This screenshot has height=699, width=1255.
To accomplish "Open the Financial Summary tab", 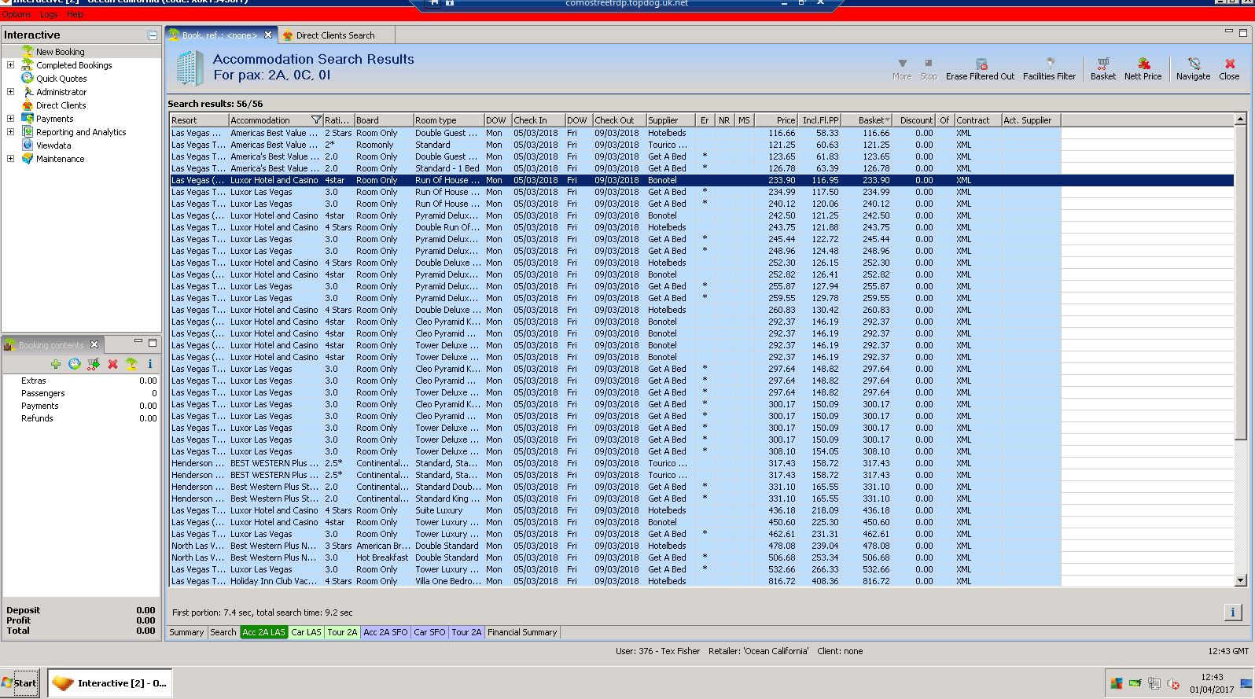I will [x=522, y=632].
